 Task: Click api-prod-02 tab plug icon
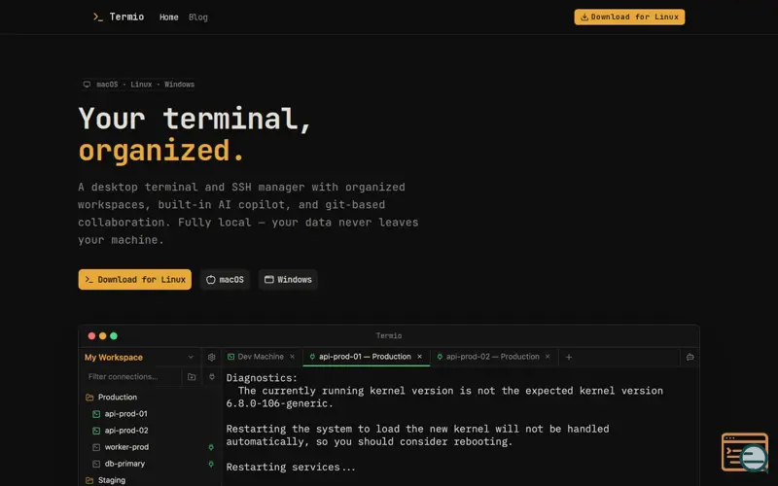point(440,357)
